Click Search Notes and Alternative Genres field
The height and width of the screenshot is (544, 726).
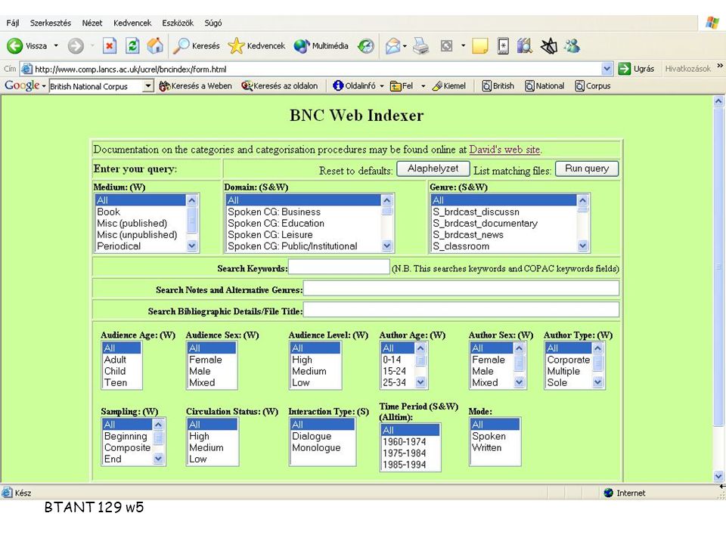tap(461, 288)
